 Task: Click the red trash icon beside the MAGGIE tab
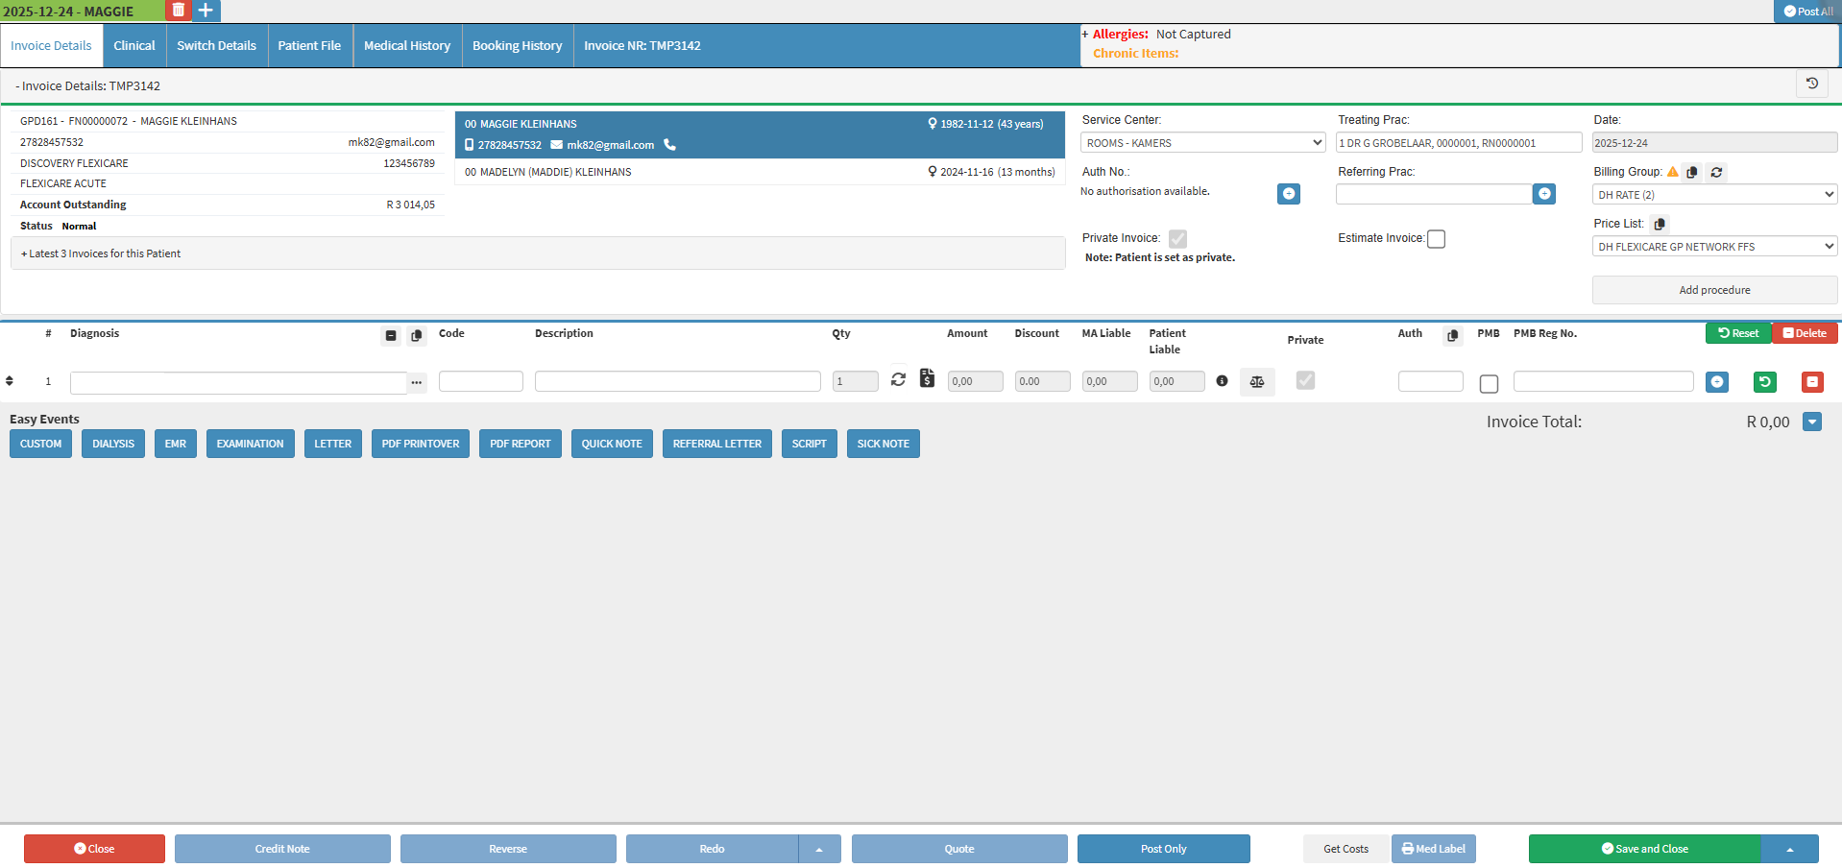[x=178, y=11]
